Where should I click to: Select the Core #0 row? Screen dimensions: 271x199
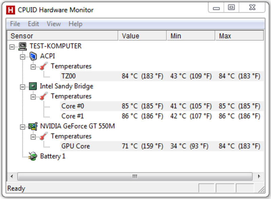[162, 106]
